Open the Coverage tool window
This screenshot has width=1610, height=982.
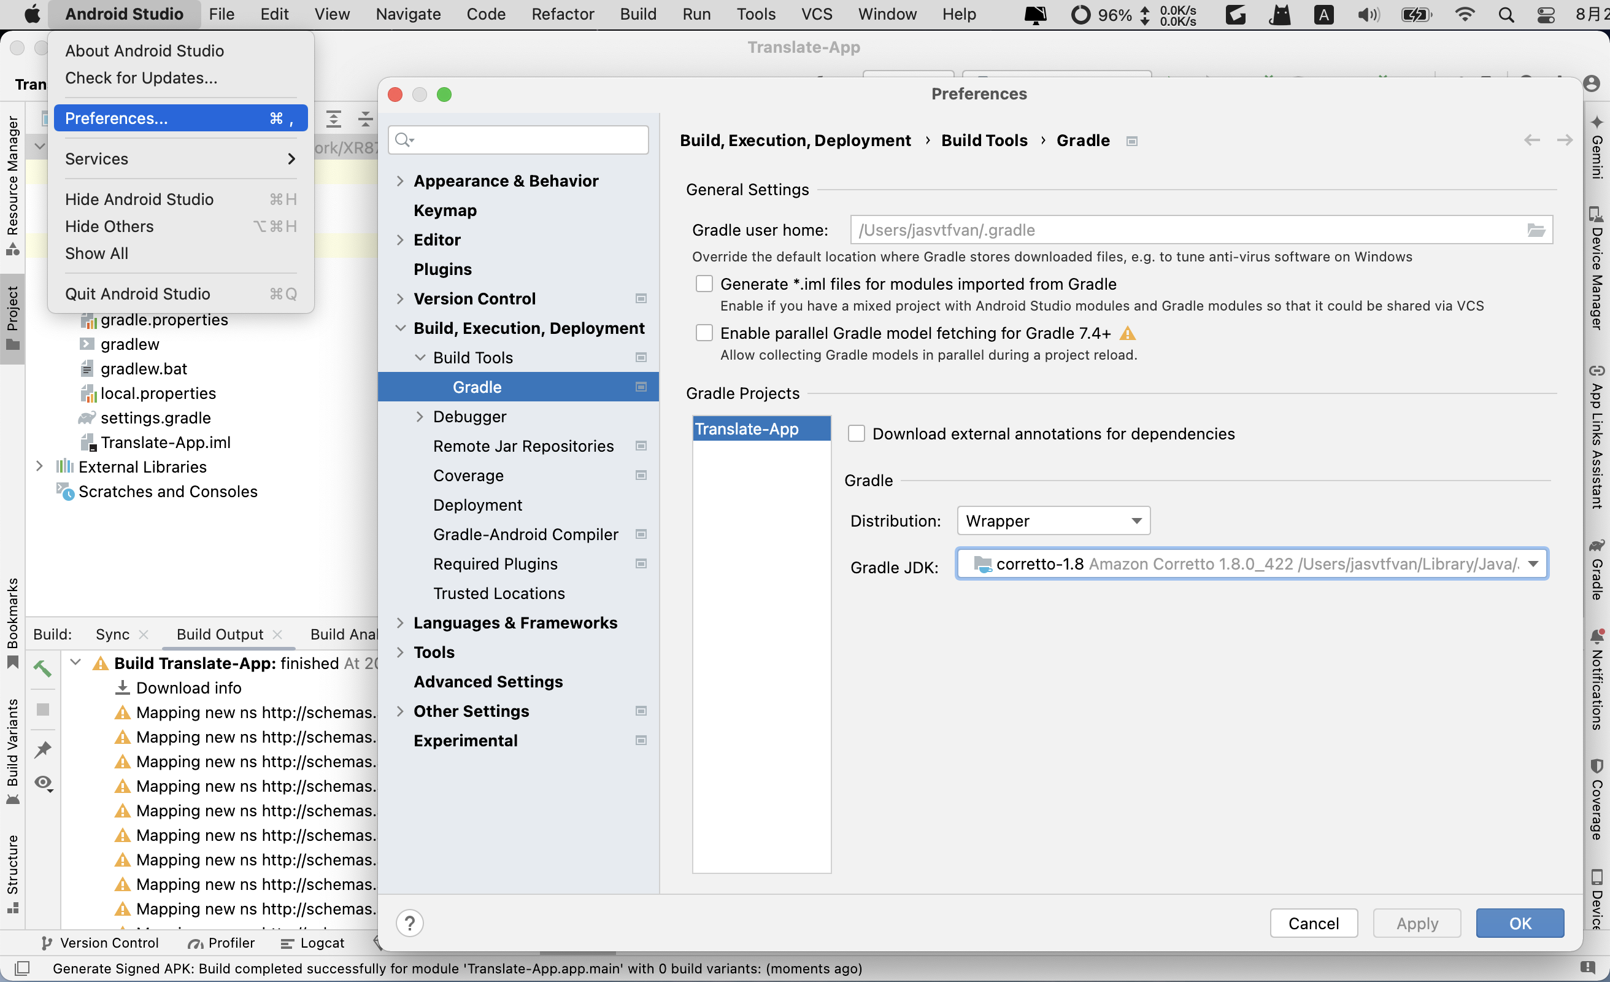(1597, 799)
